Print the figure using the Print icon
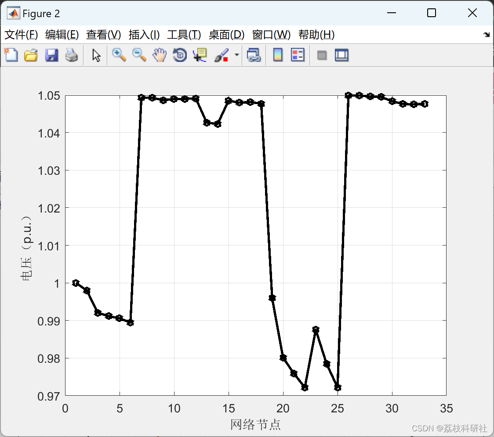This screenshot has height=437, width=494. [x=72, y=55]
